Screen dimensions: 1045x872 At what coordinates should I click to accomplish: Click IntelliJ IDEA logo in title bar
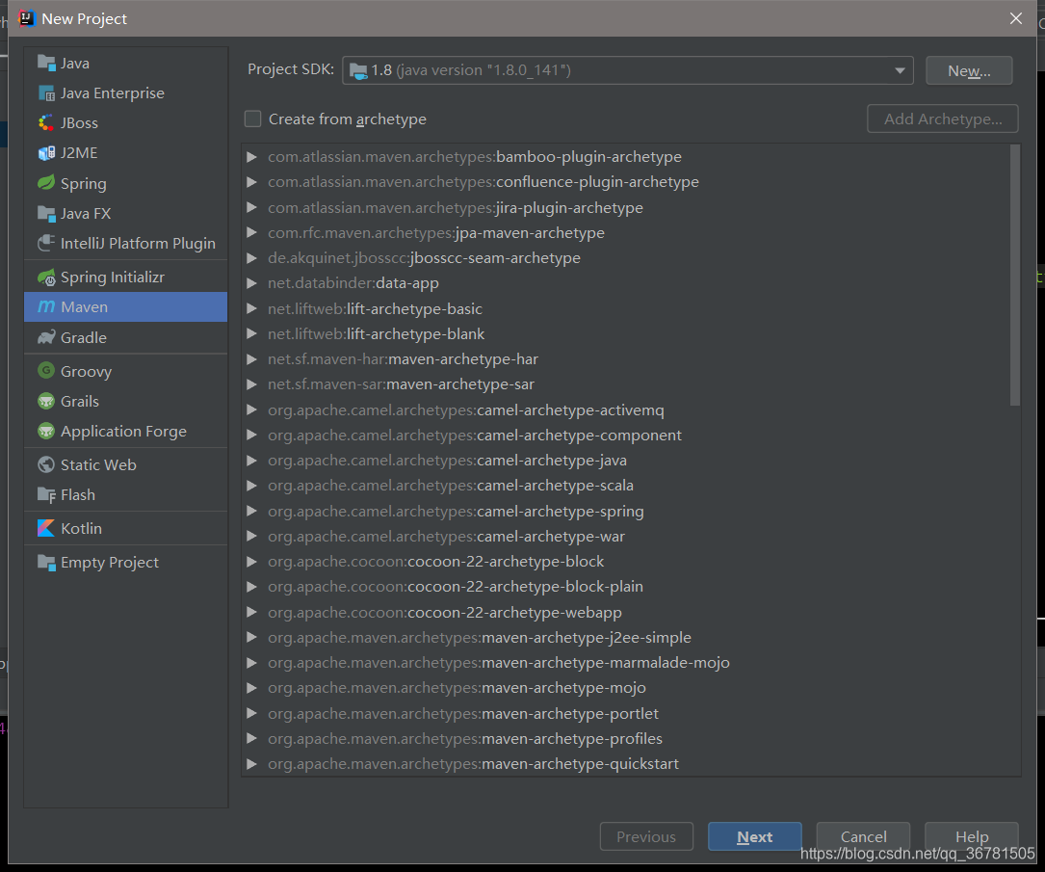[27, 18]
